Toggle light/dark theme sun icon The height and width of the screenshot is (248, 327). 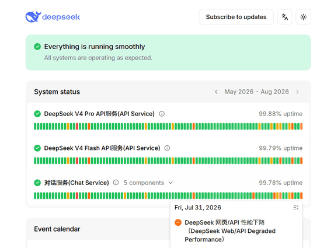point(304,17)
